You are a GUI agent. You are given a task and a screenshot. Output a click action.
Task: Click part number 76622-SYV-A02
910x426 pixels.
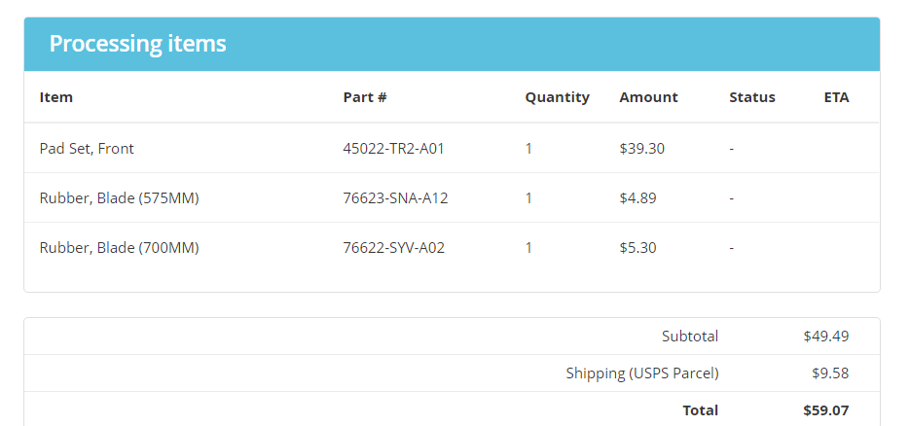[x=393, y=248]
